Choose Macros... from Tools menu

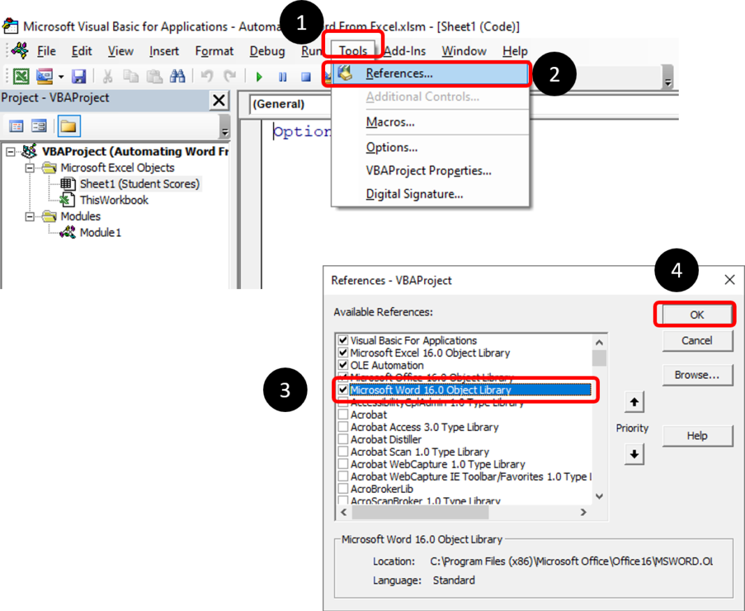click(430, 122)
